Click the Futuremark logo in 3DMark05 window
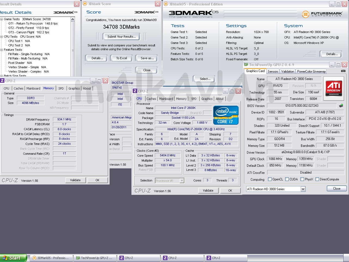The image size is (349, 262). [x=322, y=14]
